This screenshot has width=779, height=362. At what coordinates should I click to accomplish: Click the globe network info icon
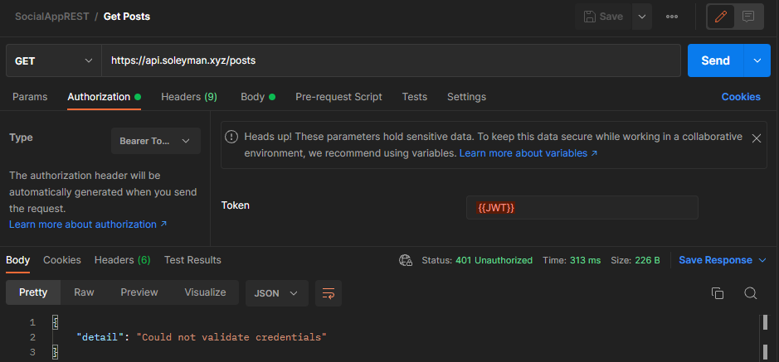pos(406,260)
